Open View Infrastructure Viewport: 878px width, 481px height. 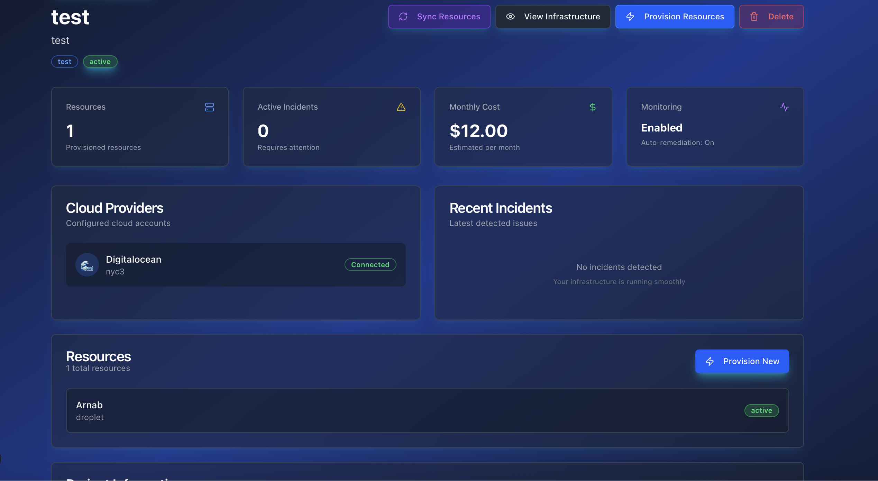click(x=552, y=17)
